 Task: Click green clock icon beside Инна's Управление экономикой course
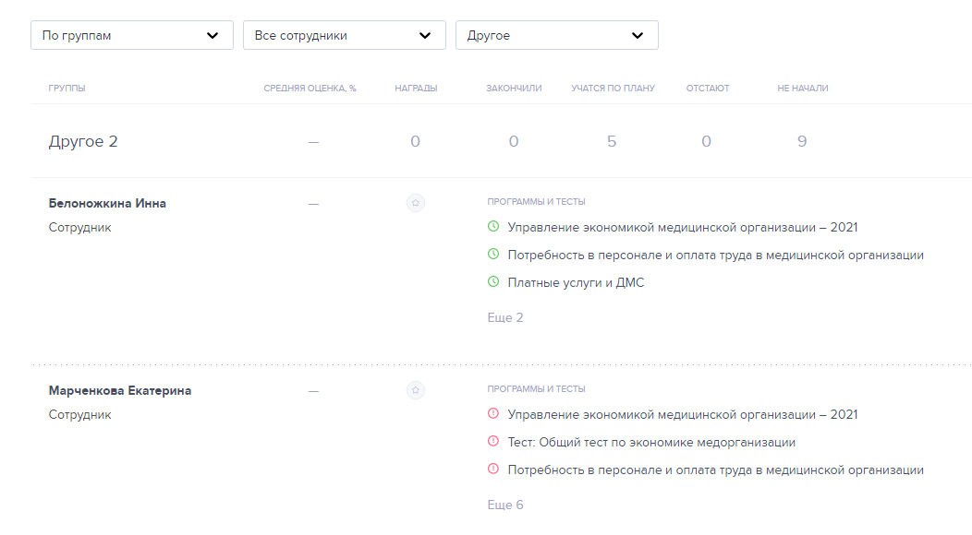pos(493,227)
